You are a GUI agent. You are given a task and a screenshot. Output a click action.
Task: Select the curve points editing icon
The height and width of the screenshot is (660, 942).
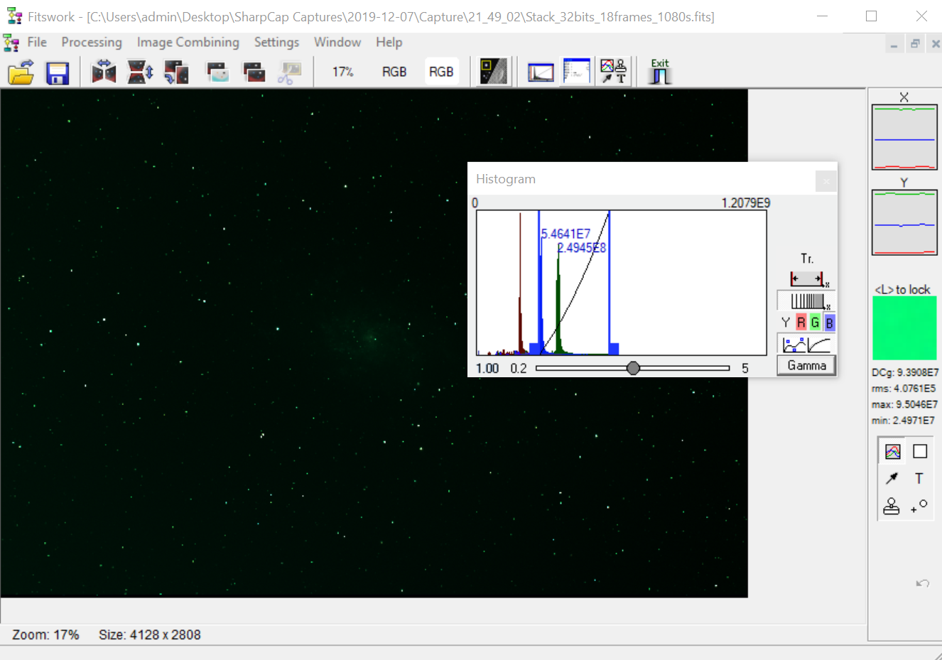(793, 345)
